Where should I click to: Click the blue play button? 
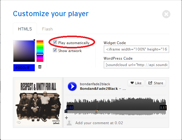click(72, 86)
